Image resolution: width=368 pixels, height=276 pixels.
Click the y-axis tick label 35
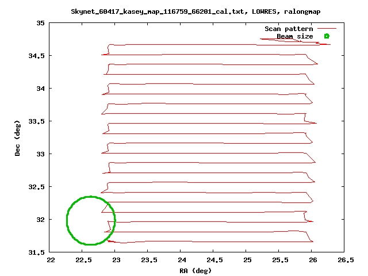tap(40, 23)
